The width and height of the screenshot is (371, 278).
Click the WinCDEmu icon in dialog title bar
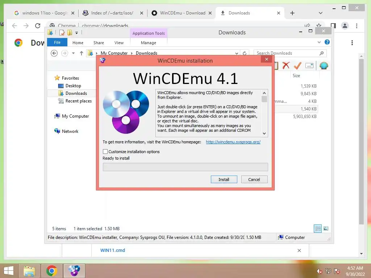[103, 60]
